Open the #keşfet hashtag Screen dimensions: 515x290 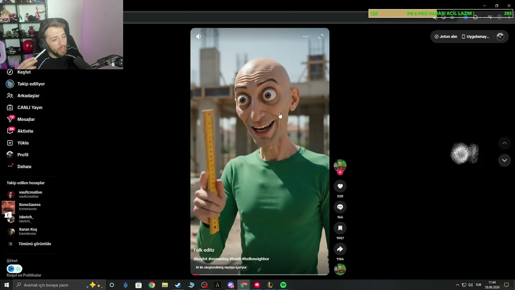[x=200, y=259]
